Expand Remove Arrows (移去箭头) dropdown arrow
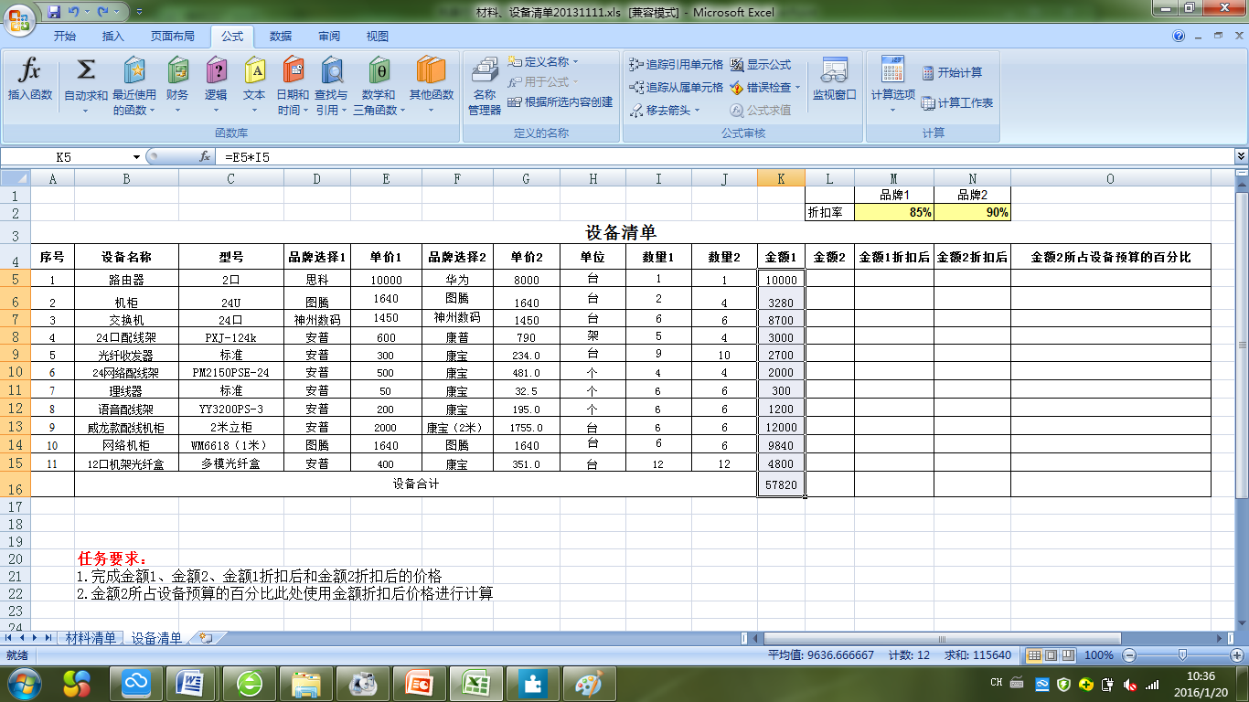The height and width of the screenshot is (702, 1249). click(x=697, y=110)
